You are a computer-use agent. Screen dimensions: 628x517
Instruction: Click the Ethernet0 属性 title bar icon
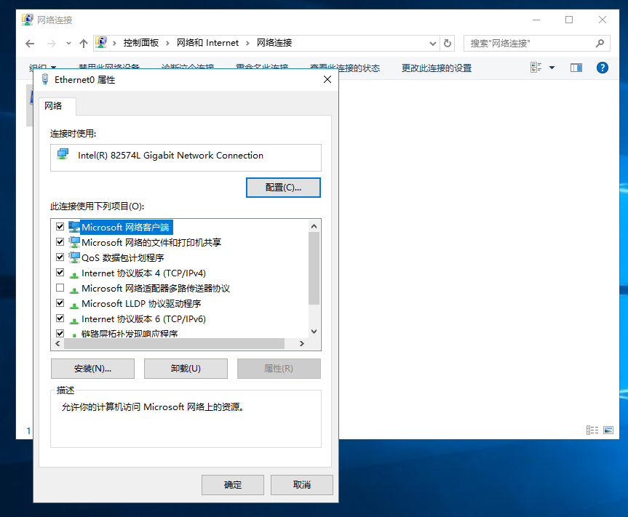point(45,79)
